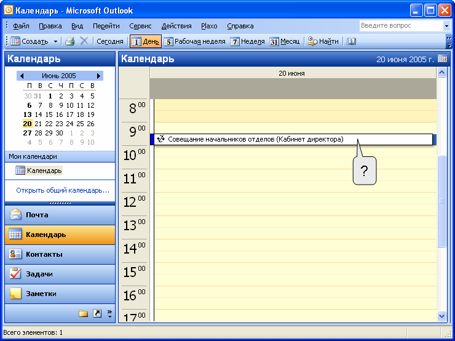
Task: Click the Delete X icon in toolbar
Action: point(84,41)
